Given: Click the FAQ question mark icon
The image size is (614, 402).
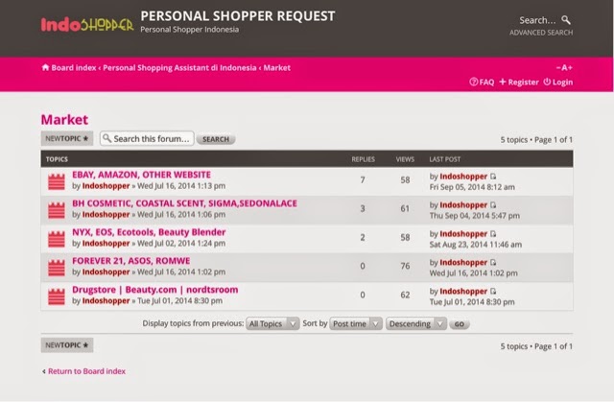Looking at the screenshot, I should pyautogui.click(x=473, y=82).
